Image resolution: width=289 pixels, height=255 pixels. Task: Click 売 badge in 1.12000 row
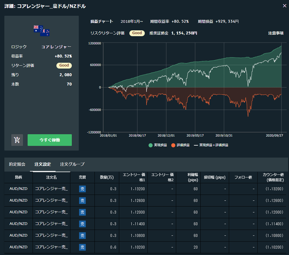[82, 212]
